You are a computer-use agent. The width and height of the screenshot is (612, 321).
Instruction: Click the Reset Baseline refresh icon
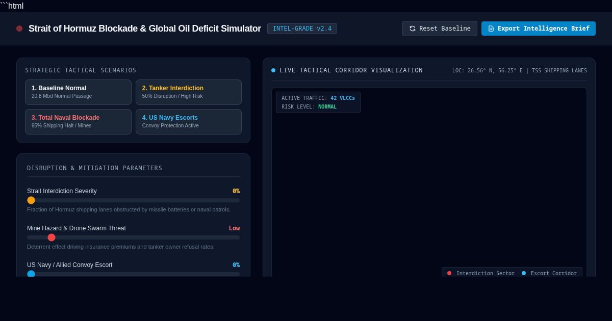pyautogui.click(x=413, y=29)
